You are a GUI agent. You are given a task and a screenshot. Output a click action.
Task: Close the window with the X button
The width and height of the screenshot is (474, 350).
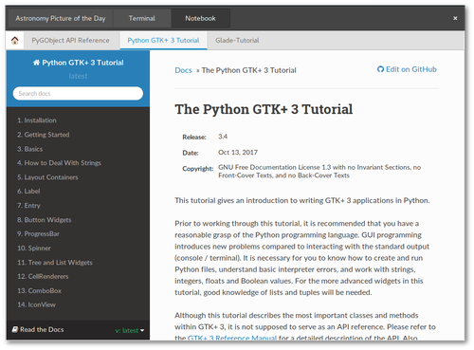click(455, 18)
